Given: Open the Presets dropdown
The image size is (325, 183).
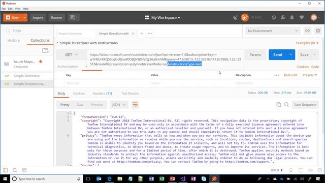Looking at the screenshot, I should click(309, 75).
